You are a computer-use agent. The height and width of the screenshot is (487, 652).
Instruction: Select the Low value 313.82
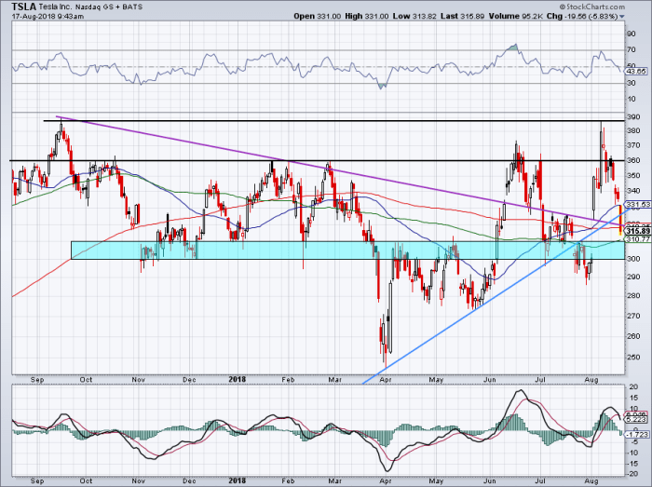(424, 16)
